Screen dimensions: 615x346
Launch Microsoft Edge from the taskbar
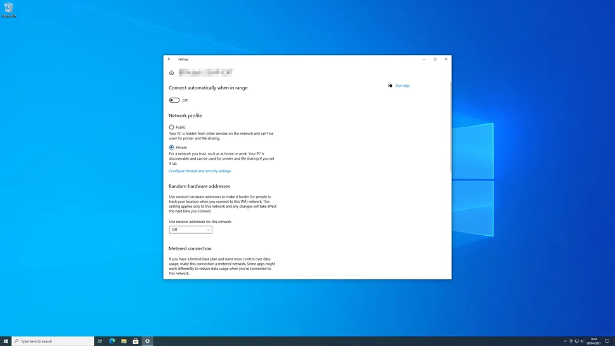[112, 341]
